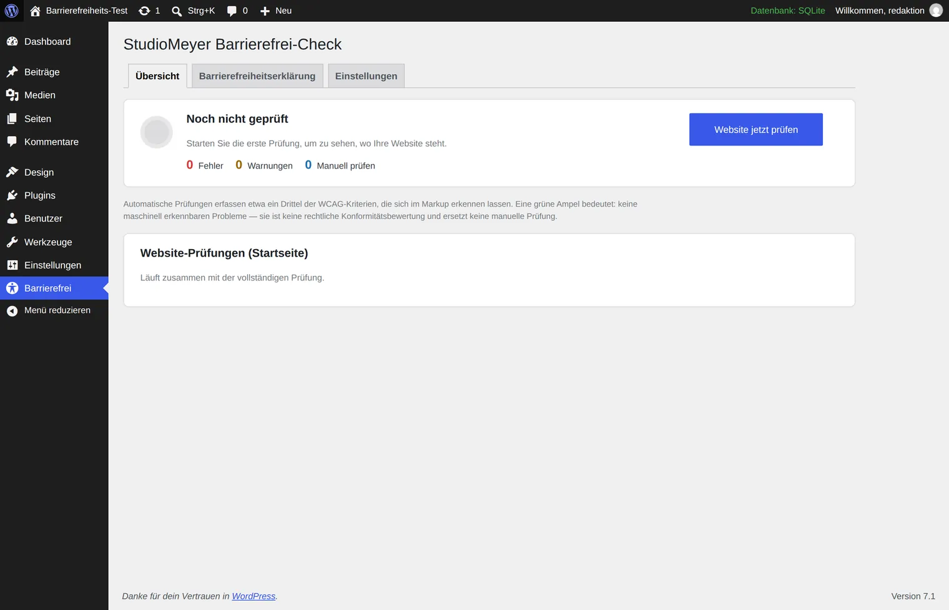Open the Barrierefreiheitserklärung tab
The image size is (949, 610).
click(x=257, y=76)
